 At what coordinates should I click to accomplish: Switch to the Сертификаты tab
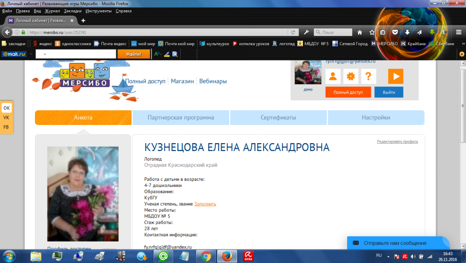278,118
